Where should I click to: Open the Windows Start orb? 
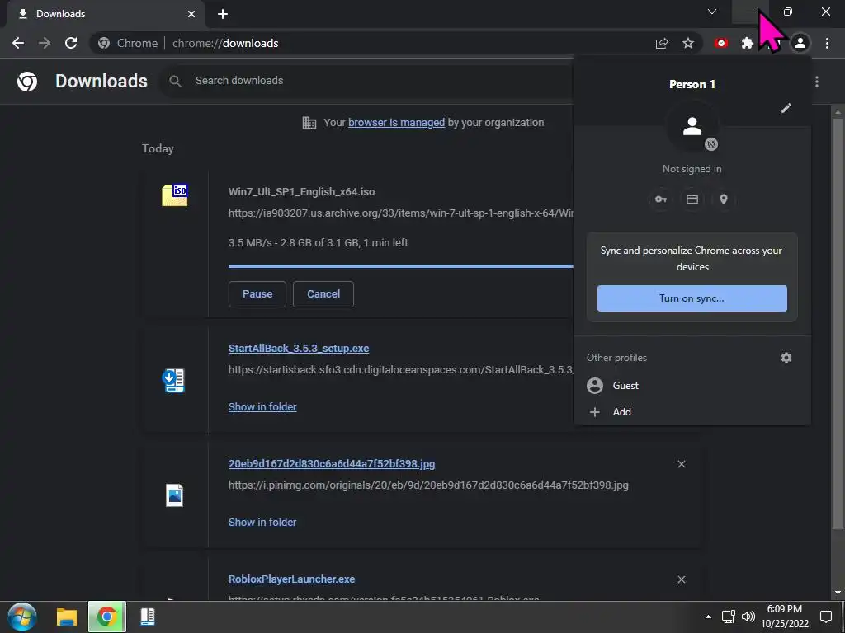pyautogui.click(x=22, y=617)
